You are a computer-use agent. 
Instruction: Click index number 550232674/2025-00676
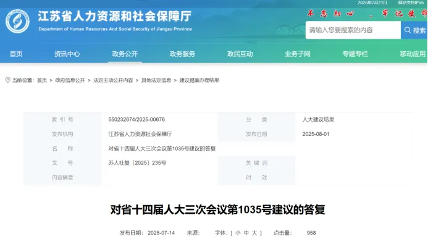136,120
